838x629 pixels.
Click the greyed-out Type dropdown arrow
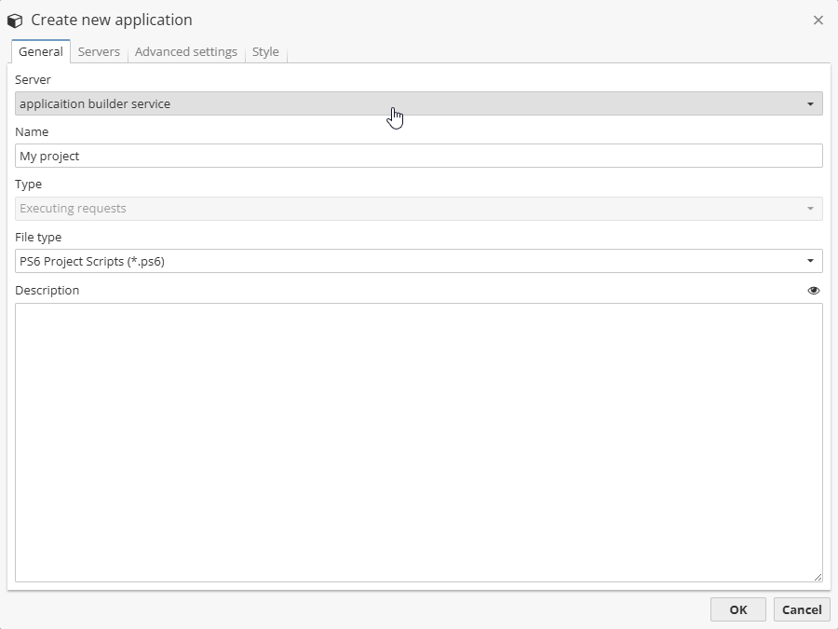(810, 209)
